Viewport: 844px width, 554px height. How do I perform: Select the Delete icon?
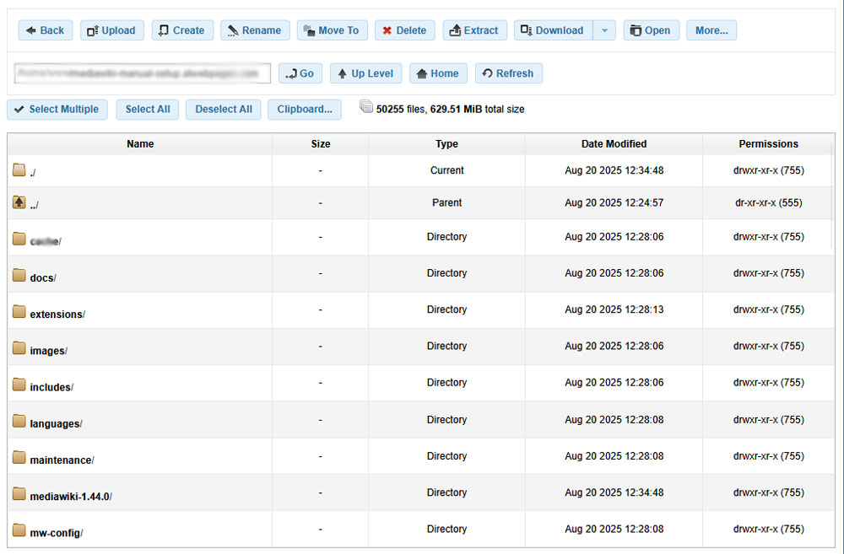pyautogui.click(x=387, y=30)
